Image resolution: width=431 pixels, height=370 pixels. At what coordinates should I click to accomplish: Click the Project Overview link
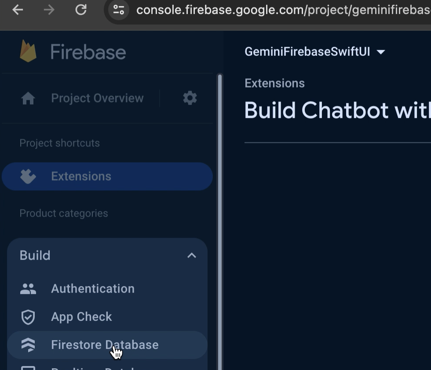(97, 98)
